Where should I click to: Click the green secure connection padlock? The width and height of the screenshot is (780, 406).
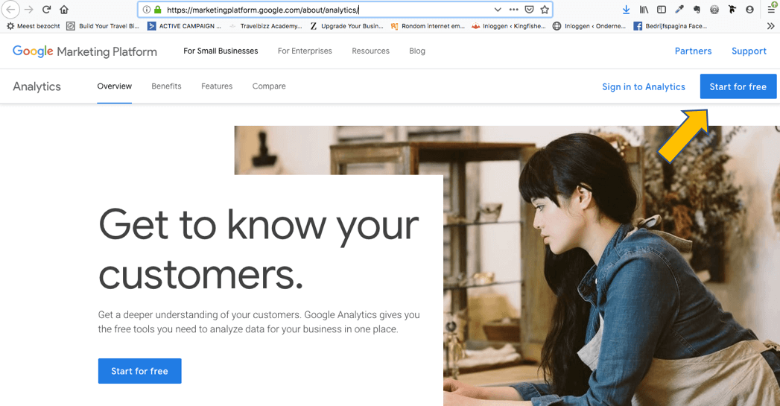(158, 10)
